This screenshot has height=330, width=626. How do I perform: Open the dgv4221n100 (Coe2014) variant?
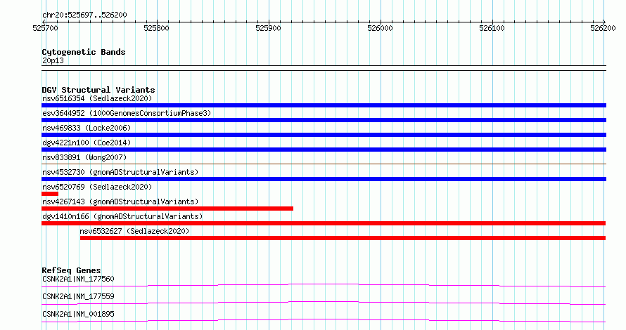click(x=87, y=143)
